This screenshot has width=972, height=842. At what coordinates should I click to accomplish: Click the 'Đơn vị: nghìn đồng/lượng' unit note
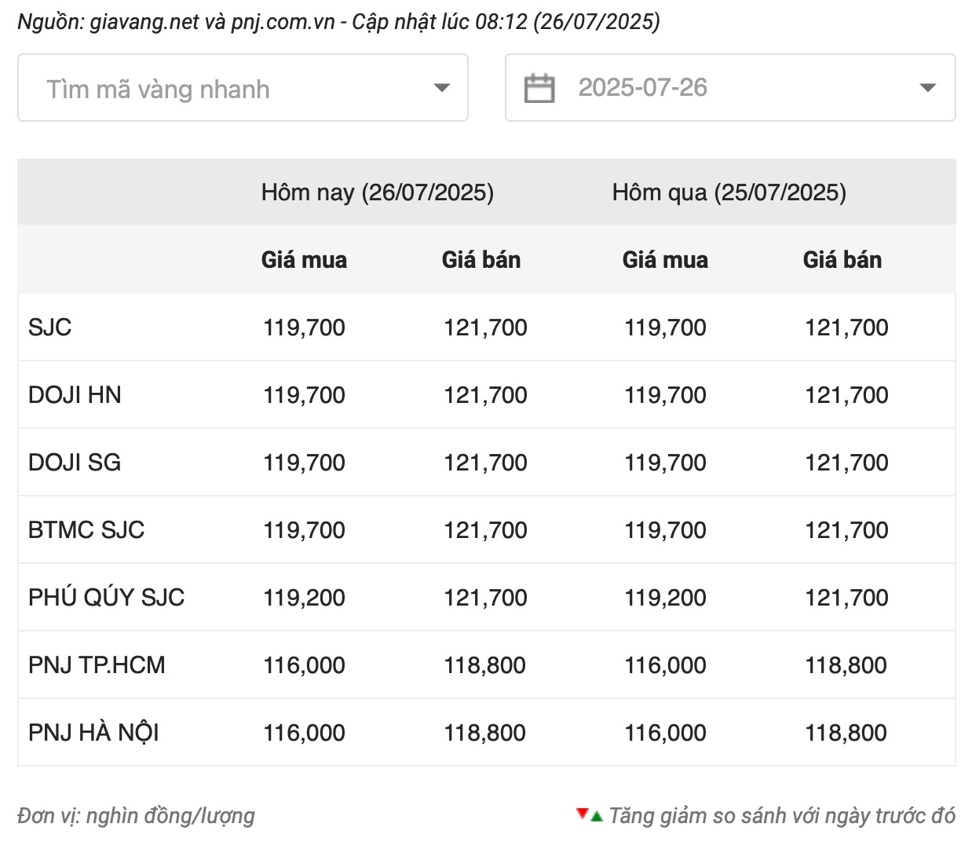coord(136,816)
